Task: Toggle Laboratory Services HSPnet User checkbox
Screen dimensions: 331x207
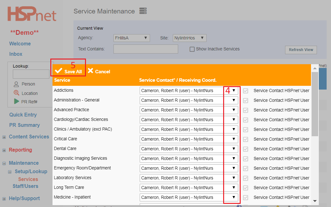Action: (245, 179)
